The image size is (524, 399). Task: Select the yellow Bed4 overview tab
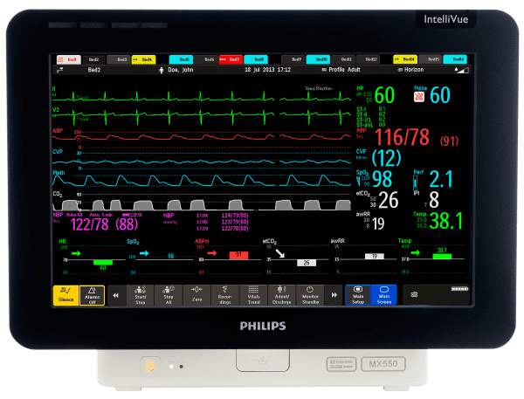(144, 59)
